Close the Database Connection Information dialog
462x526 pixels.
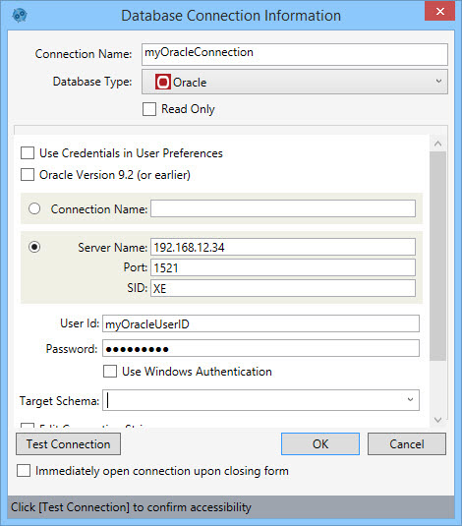pos(439,12)
